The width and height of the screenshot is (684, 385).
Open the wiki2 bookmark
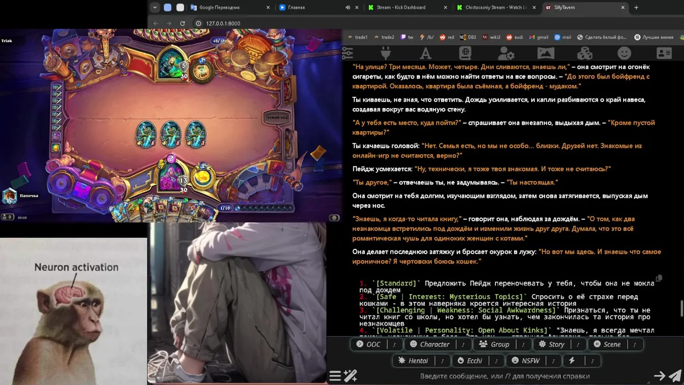pos(491,37)
